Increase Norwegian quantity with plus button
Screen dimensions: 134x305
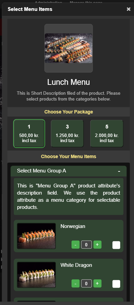click(x=97, y=244)
